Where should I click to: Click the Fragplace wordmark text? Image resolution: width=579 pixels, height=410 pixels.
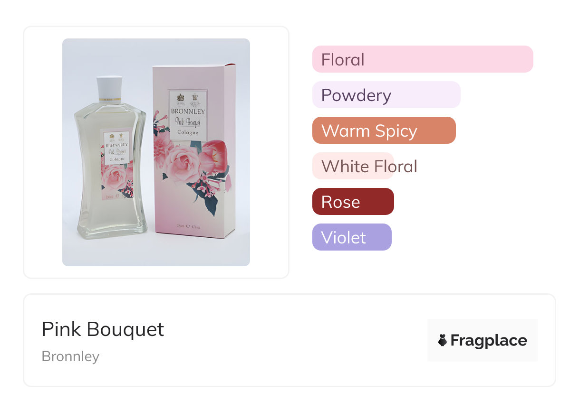(x=489, y=340)
